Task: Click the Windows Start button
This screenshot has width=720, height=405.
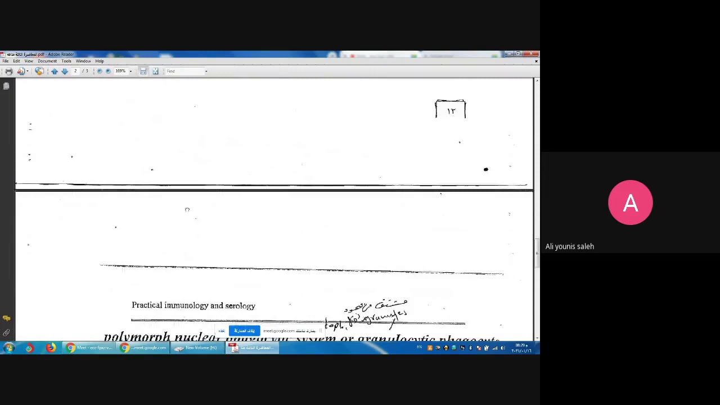Action: [x=8, y=348]
